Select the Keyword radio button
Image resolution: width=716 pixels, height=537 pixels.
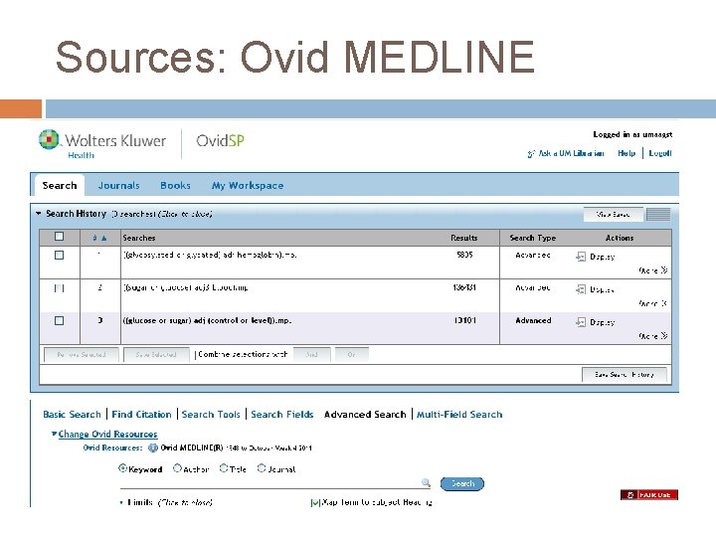(x=122, y=468)
